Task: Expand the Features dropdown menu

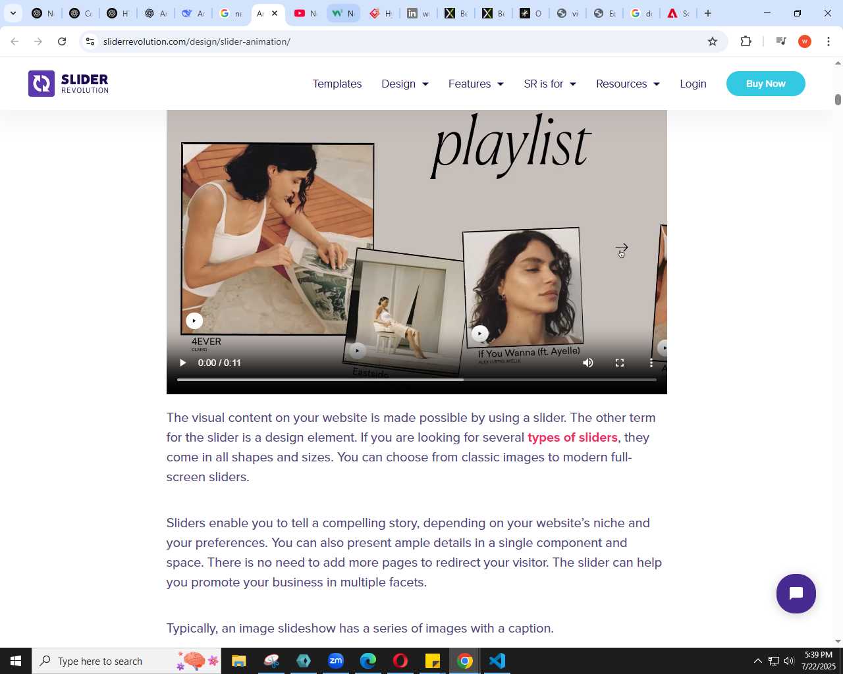Action: tap(476, 84)
